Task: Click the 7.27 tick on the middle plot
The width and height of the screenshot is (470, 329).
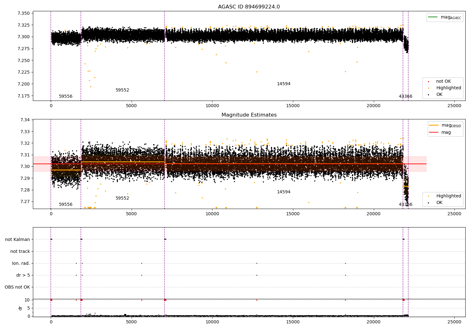Action: pos(25,202)
